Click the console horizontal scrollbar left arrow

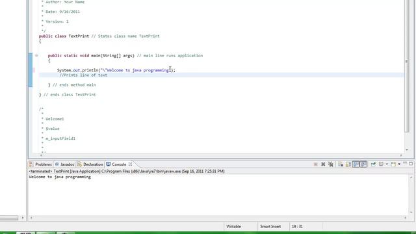pos(31,218)
